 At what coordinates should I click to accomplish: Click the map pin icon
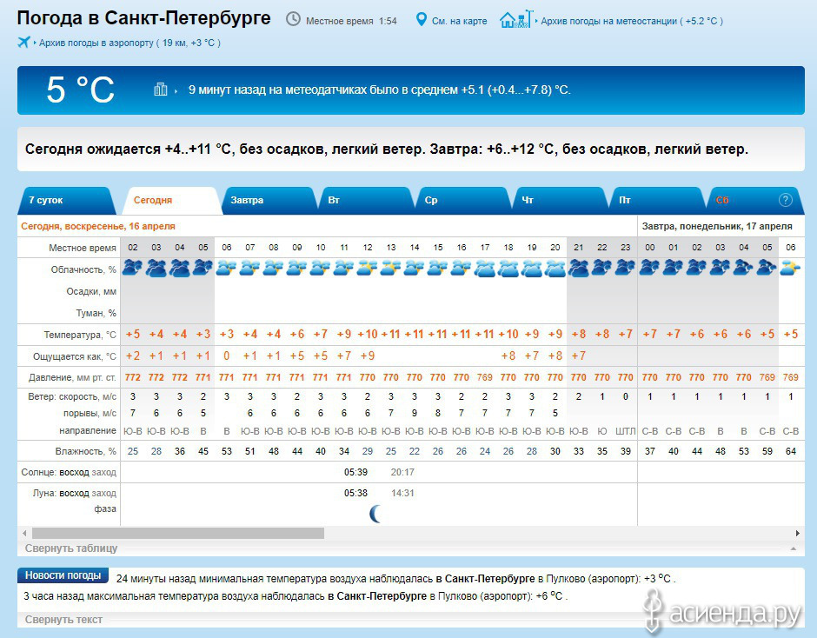click(421, 20)
